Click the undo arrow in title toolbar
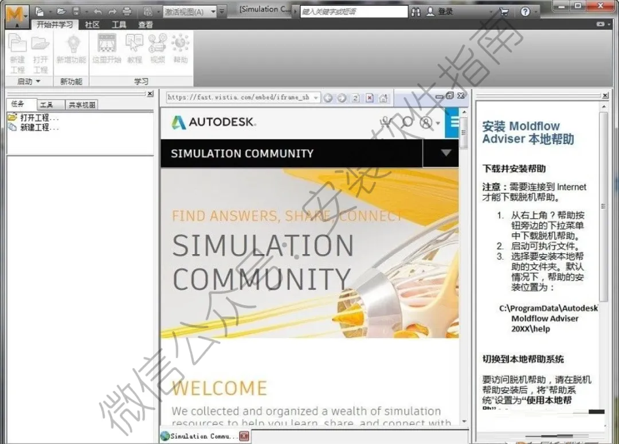 (97, 11)
